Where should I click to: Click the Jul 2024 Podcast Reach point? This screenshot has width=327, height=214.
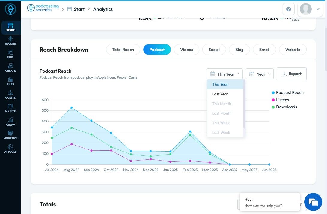point(52,128)
